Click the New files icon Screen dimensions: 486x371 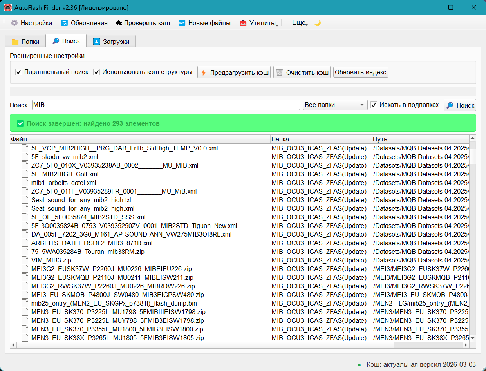point(182,23)
